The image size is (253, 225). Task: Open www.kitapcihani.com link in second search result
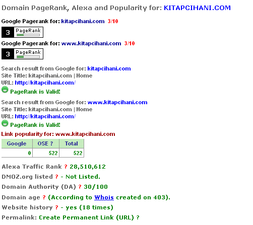[x=117, y=102]
